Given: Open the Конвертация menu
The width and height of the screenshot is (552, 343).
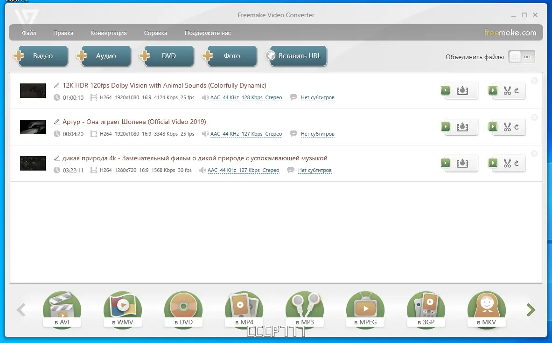Looking at the screenshot, I should [x=108, y=33].
